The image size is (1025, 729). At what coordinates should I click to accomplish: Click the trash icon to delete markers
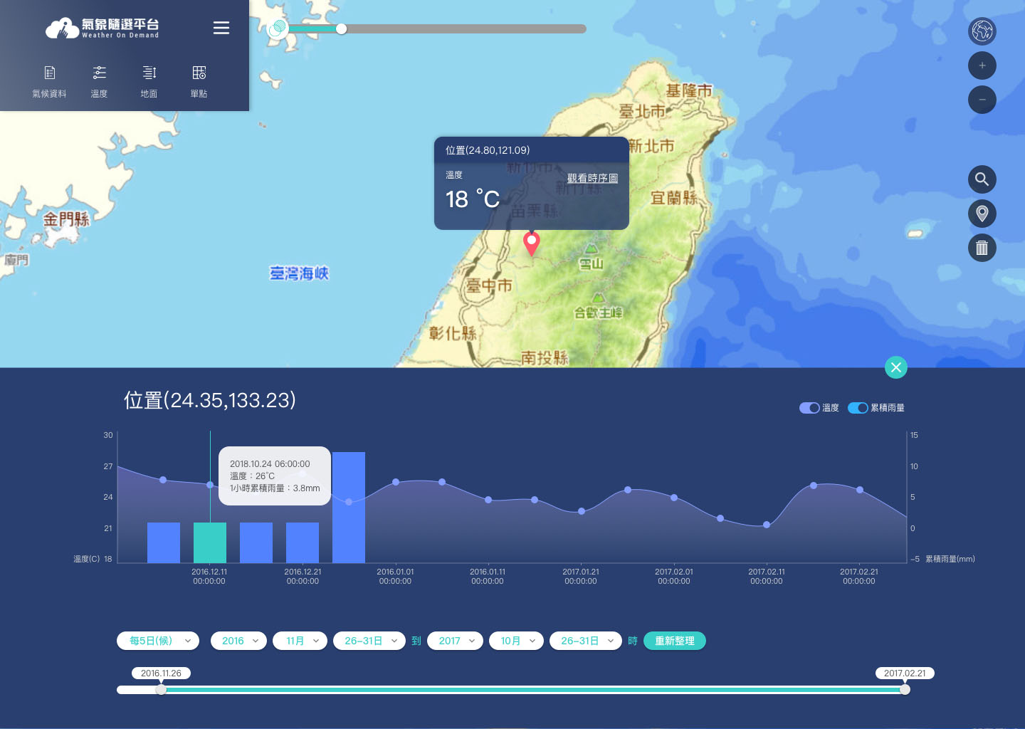coord(982,248)
